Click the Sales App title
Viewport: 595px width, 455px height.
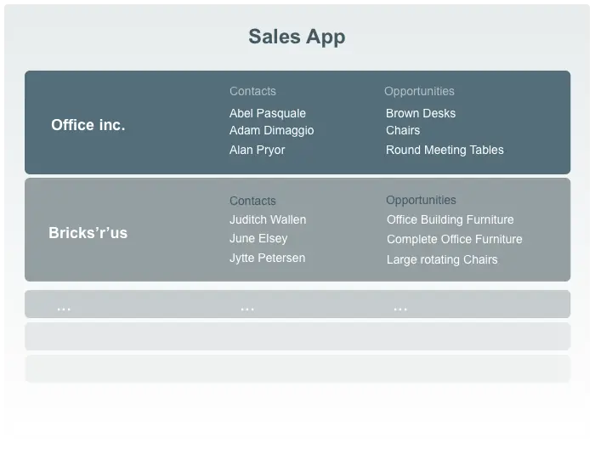pos(297,37)
